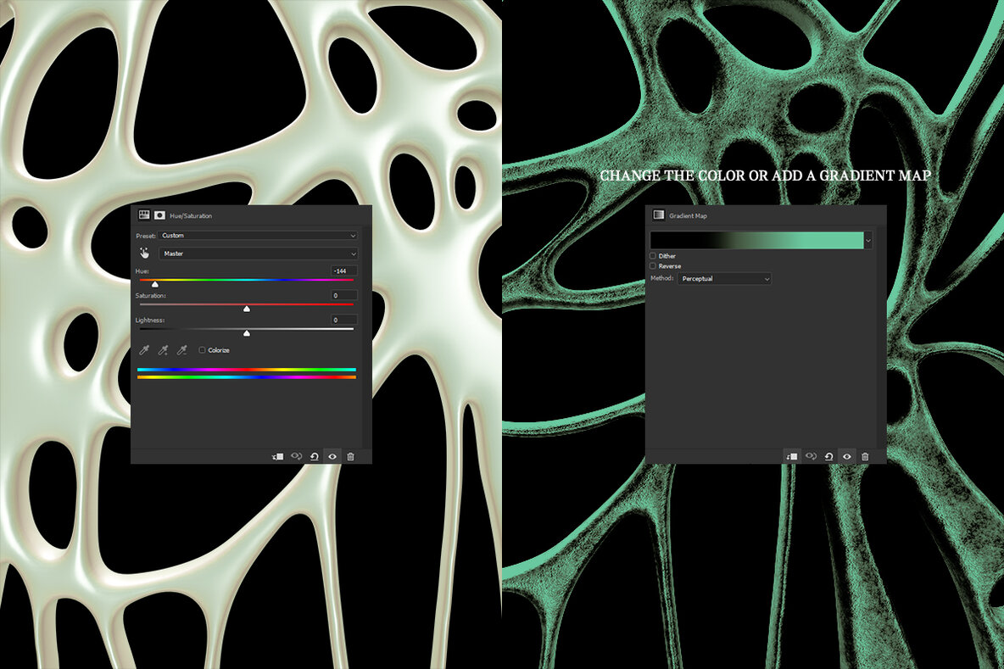Open the Master channel dropdown
Image resolution: width=1004 pixels, height=669 pixels.
coord(259,253)
